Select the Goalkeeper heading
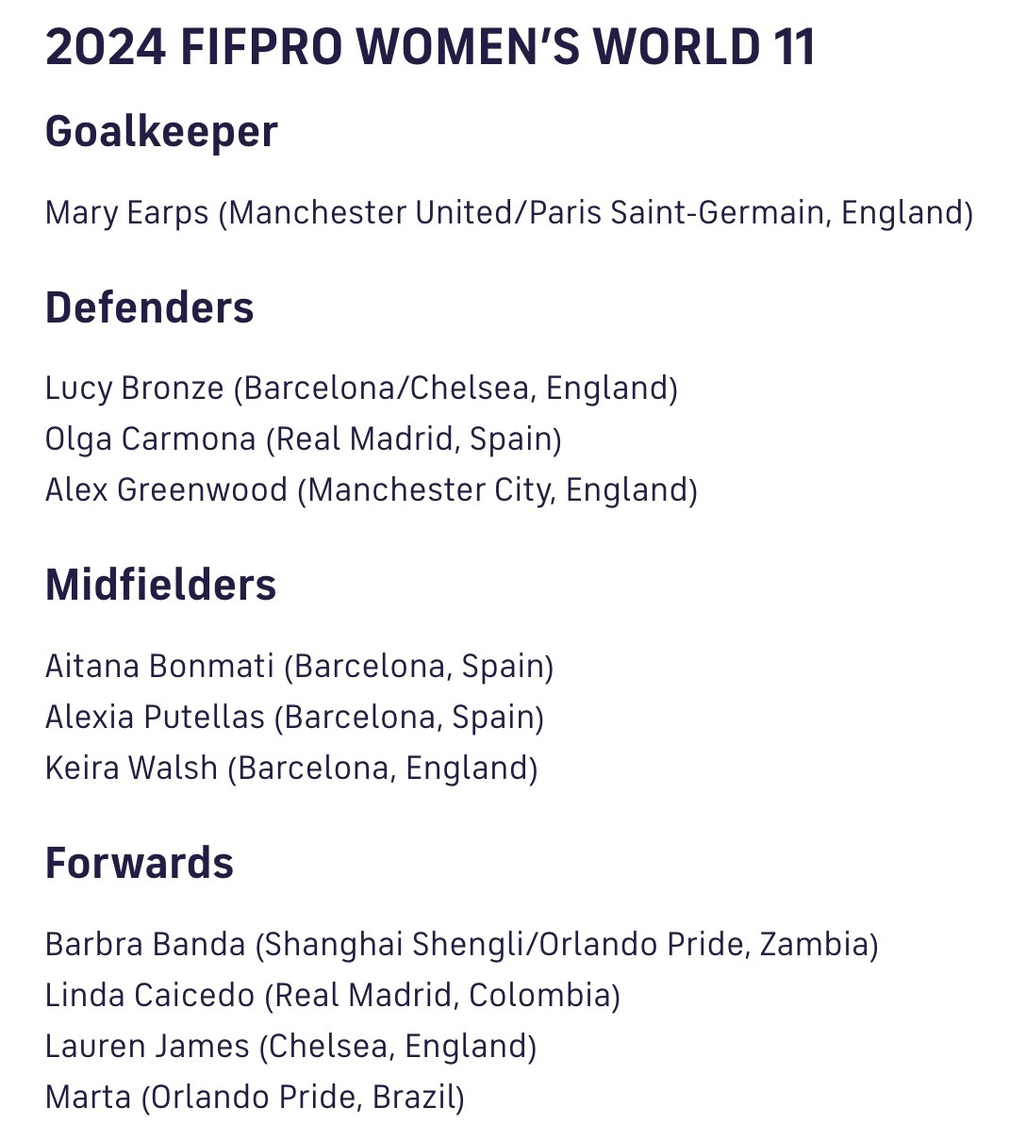The width and height of the screenshot is (1026, 1124). (161, 132)
